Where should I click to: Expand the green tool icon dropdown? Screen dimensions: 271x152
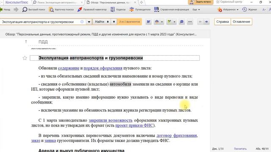coord(174,22)
